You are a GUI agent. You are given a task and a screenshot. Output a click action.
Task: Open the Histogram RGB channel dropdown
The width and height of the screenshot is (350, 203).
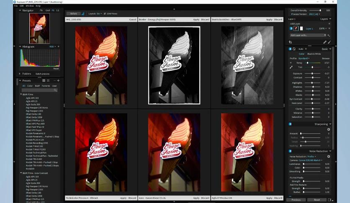pyautogui.click(x=52, y=47)
